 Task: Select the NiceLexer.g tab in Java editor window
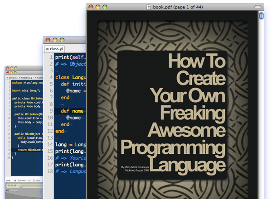[x=26, y=78]
